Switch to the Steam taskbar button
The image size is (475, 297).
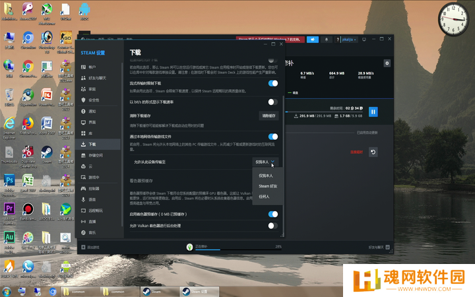160,292
